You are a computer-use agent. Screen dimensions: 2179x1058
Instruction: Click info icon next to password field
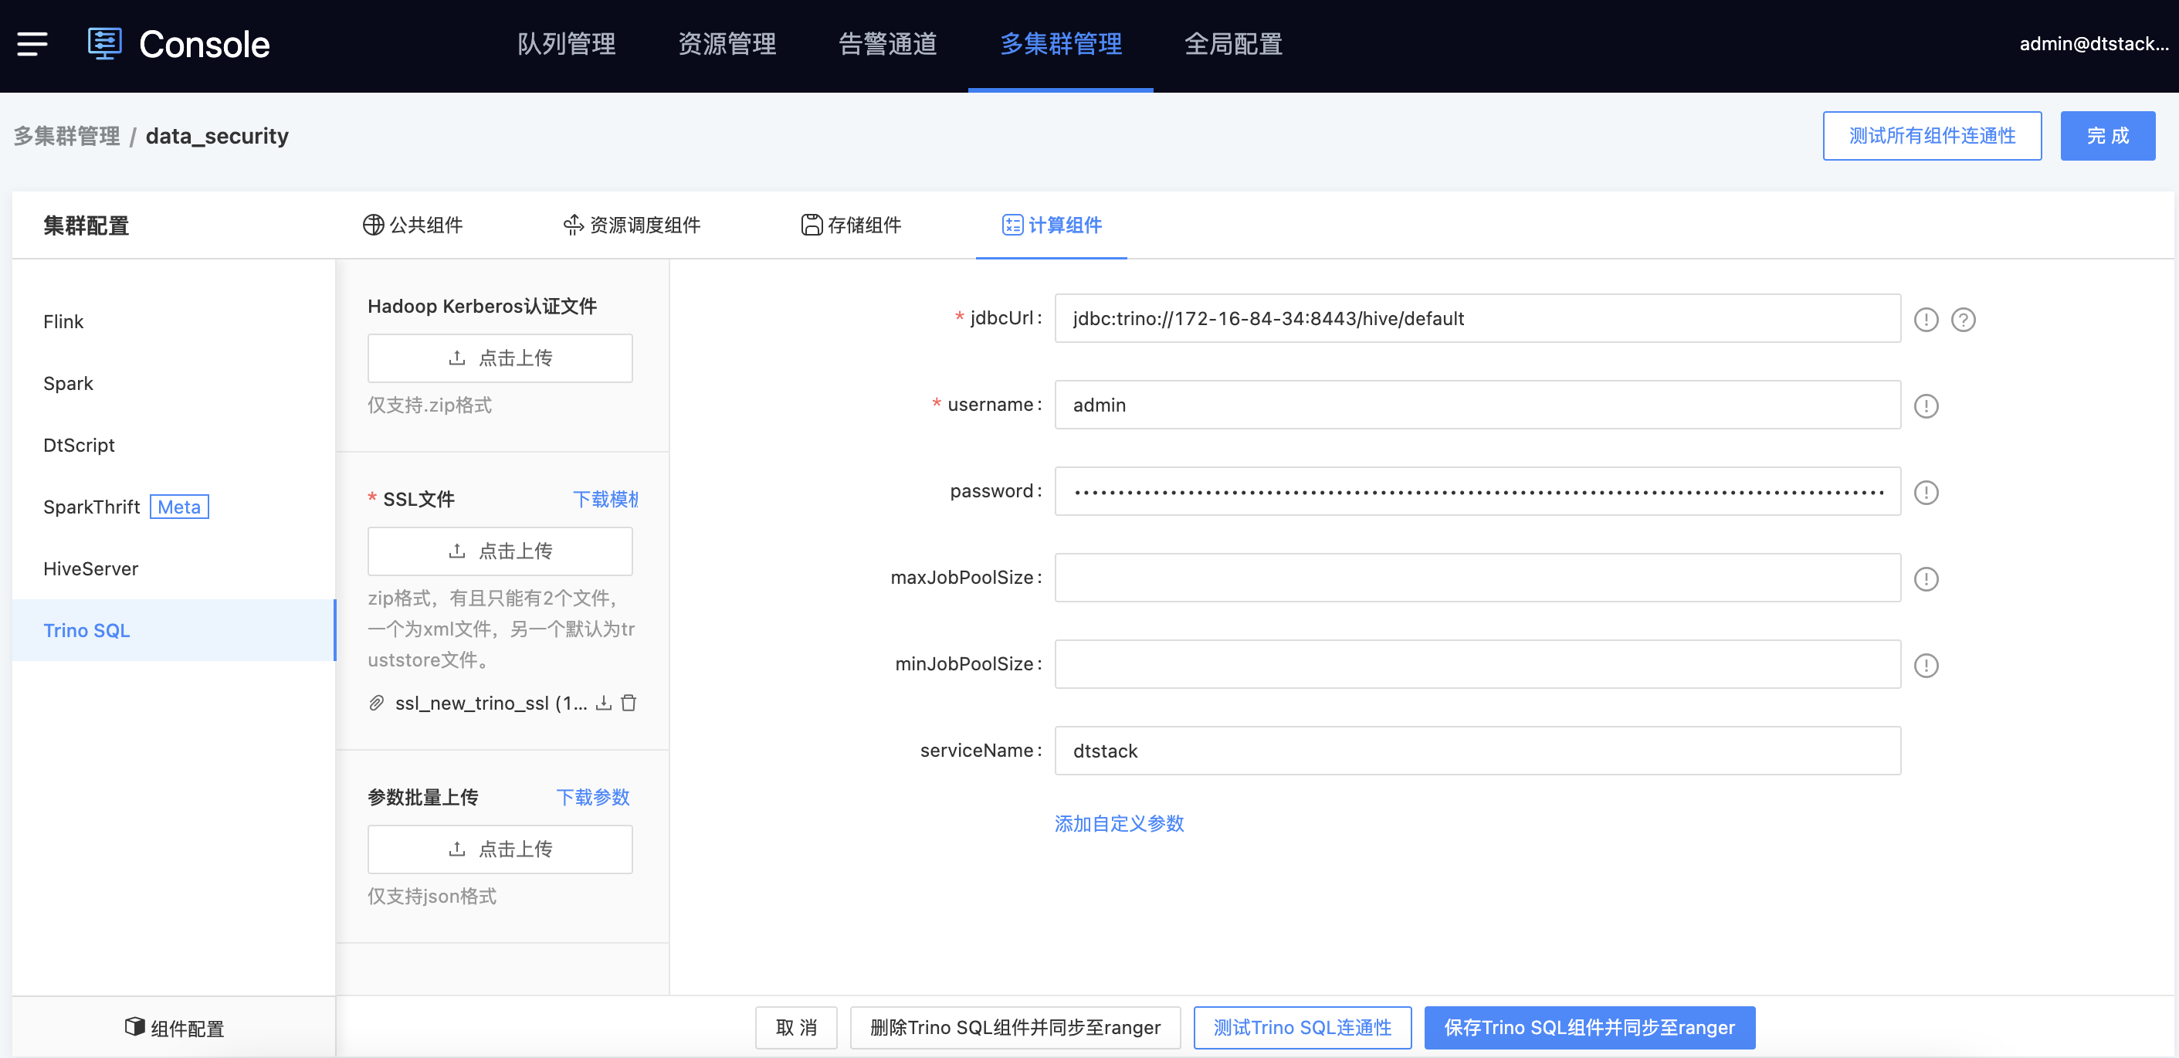click(1926, 492)
